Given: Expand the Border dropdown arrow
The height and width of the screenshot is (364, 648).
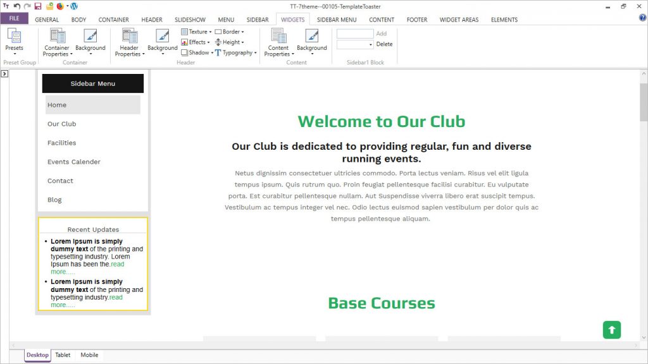Looking at the screenshot, I should pyautogui.click(x=242, y=32).
